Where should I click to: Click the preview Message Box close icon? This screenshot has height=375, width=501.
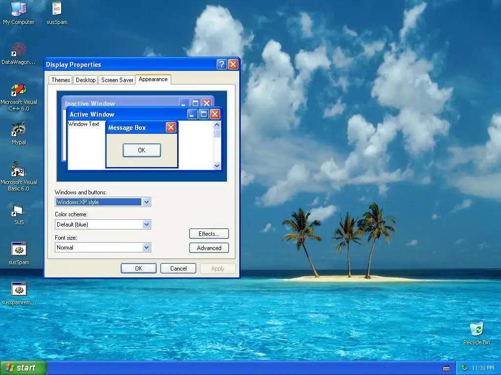(x=171, y=127)
